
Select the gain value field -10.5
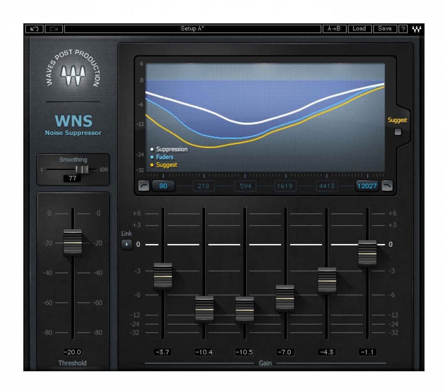click(x=244, y=352)
